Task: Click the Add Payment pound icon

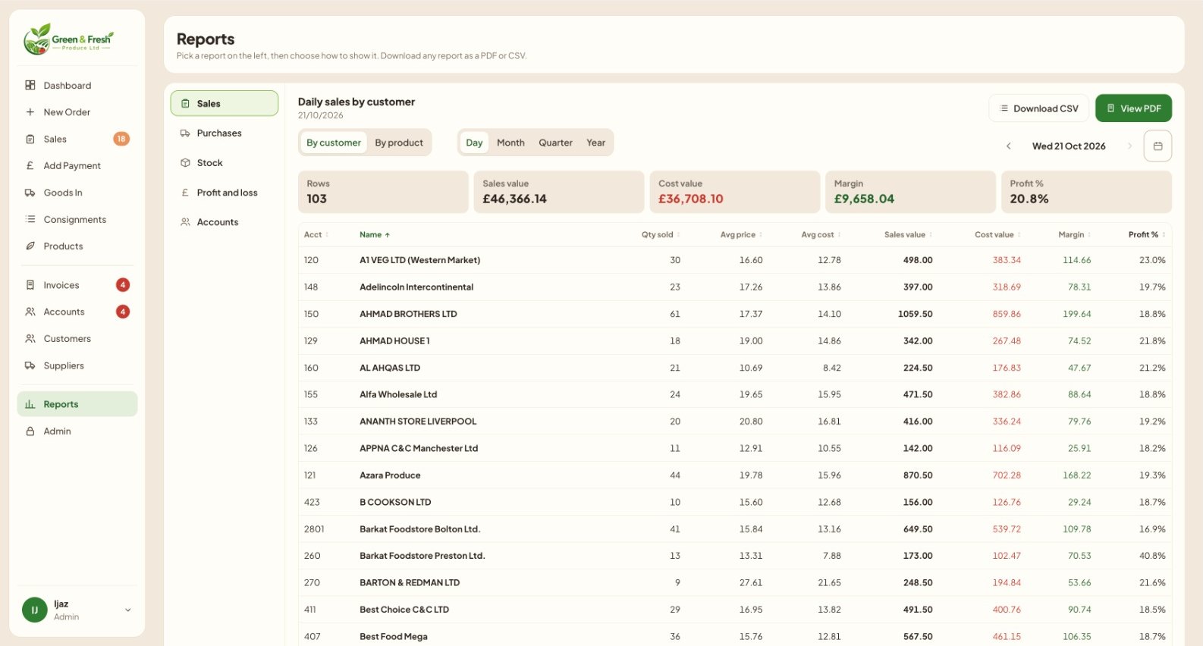Action: pyautogui.click(x=30, y=165)
